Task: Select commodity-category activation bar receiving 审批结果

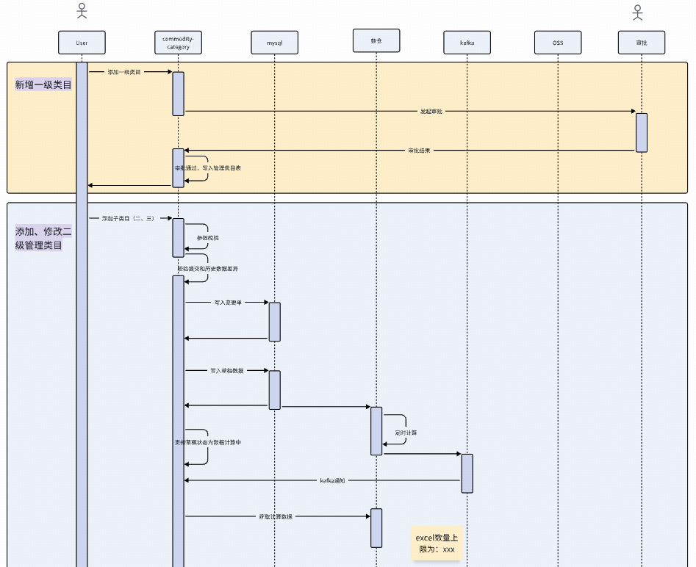Action: pyautogui.click(x=178, y=168)
